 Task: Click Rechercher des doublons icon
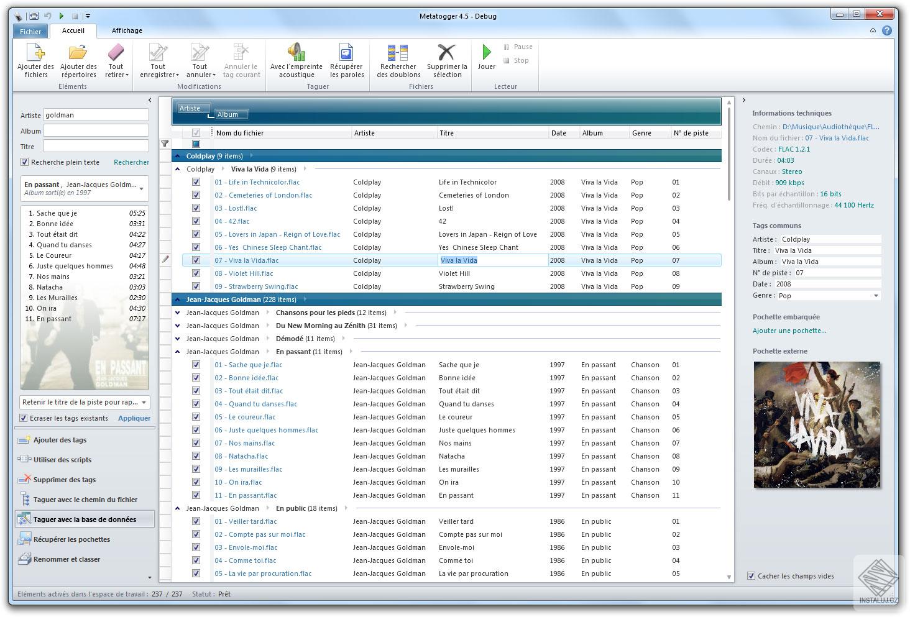398,53
